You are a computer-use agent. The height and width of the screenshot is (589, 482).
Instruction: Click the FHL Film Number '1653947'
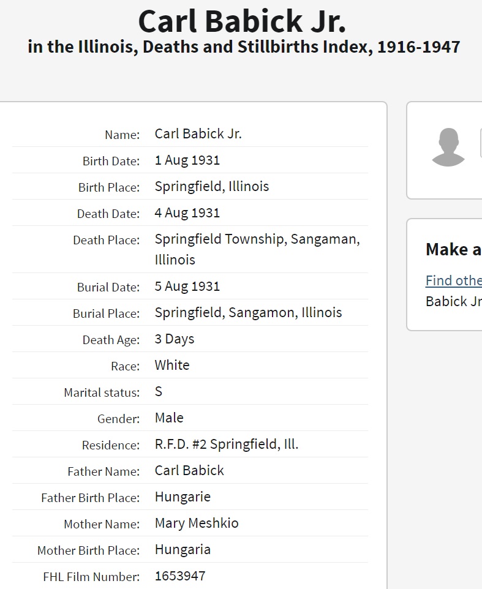click(180, 576)
